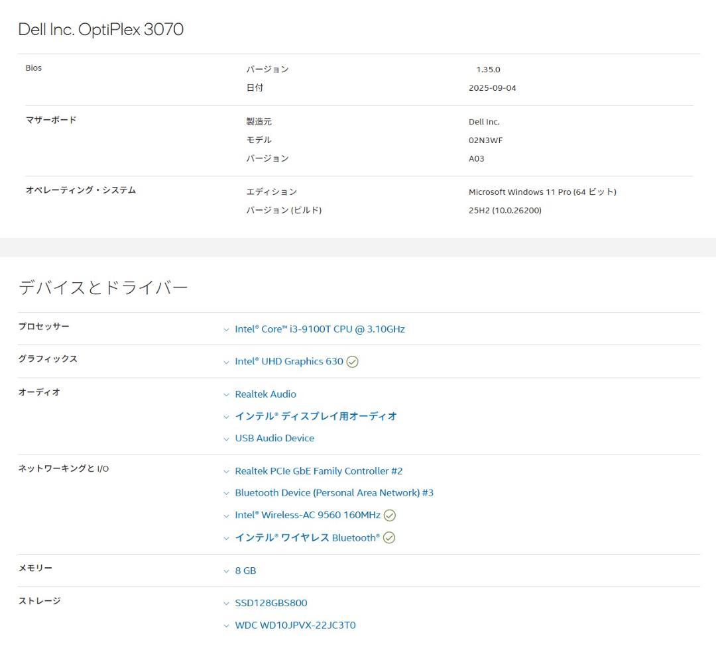
Task: Click the green checkmark beside Intel UHD Graphics 630
Action: click(x=353, y=362)
